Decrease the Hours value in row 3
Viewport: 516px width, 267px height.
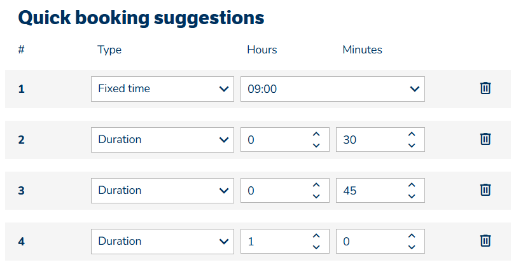tap(316, 196)
